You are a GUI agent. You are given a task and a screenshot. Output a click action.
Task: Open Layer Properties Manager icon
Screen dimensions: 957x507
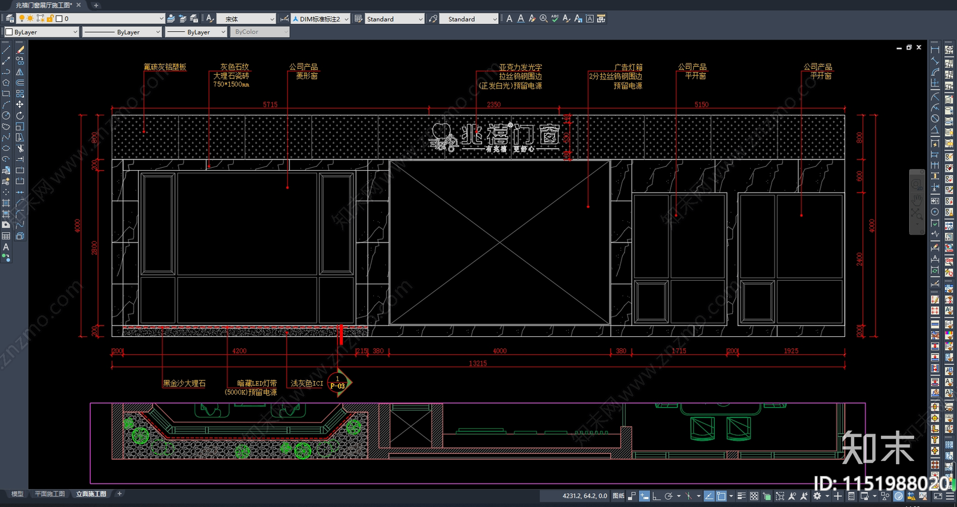click(x=10, y=19)
